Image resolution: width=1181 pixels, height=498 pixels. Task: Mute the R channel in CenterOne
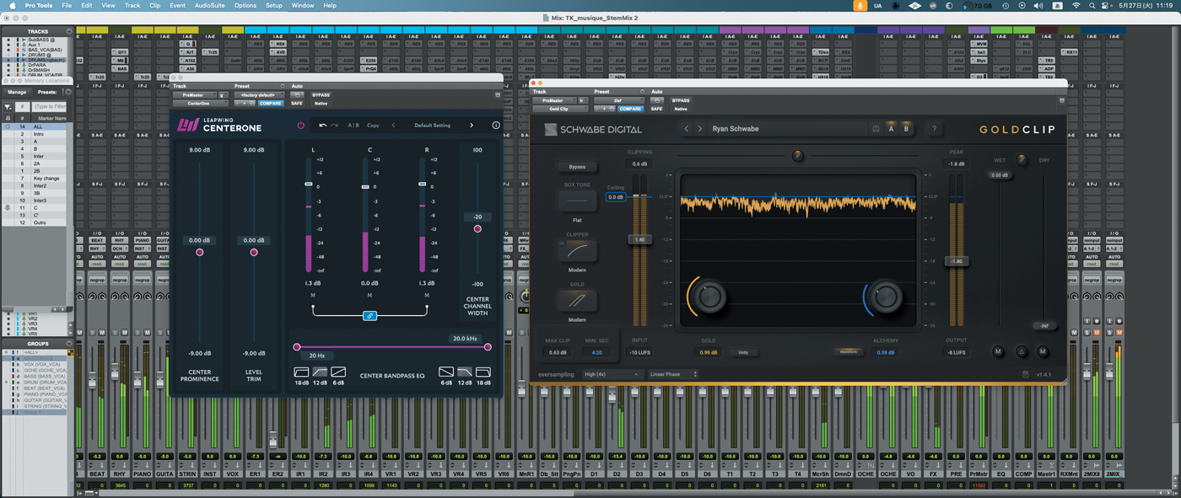(x=427, y=295)
